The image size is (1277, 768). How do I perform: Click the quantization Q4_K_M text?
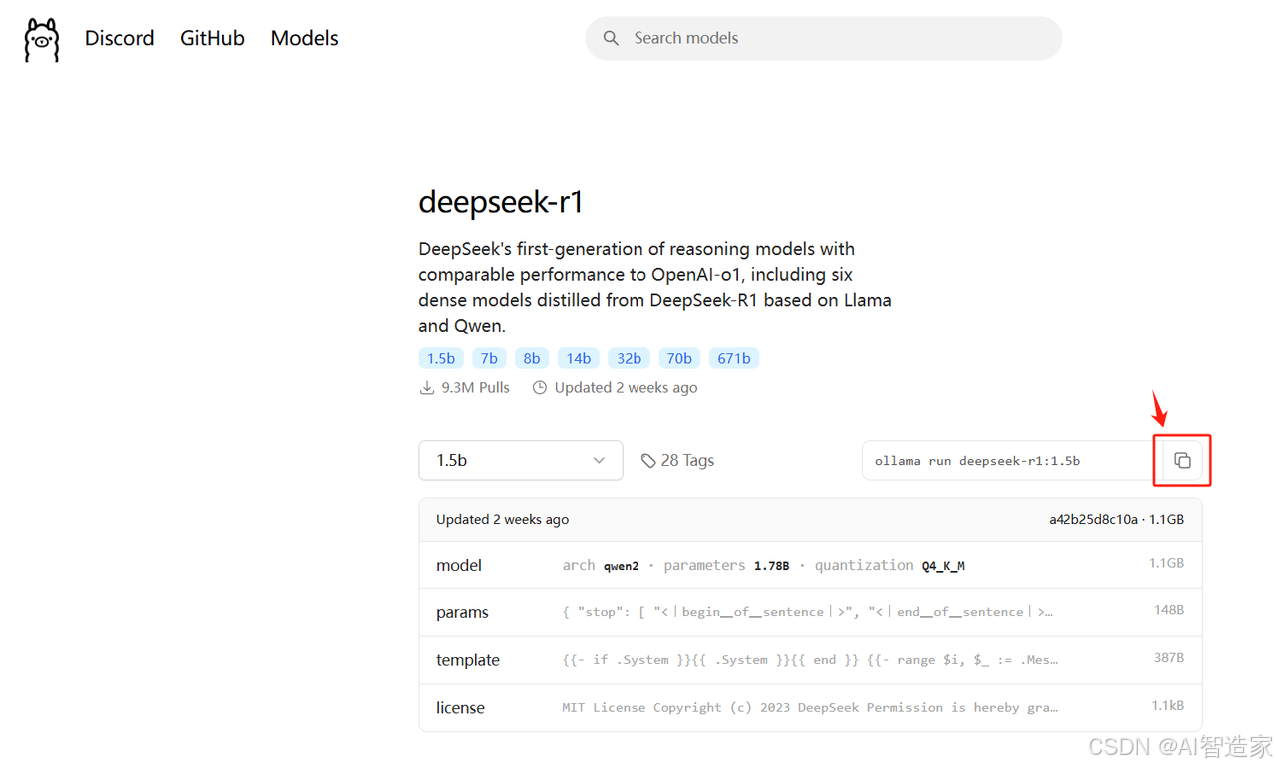889,565
